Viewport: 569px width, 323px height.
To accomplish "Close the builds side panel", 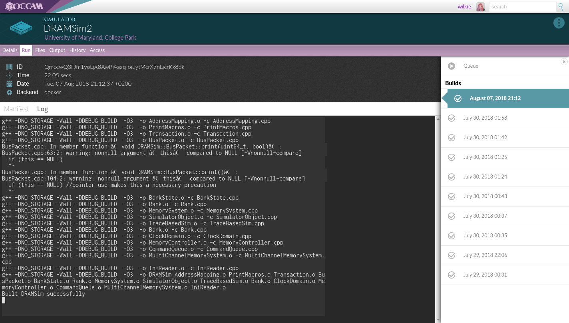I will click(x=564, y=62).
